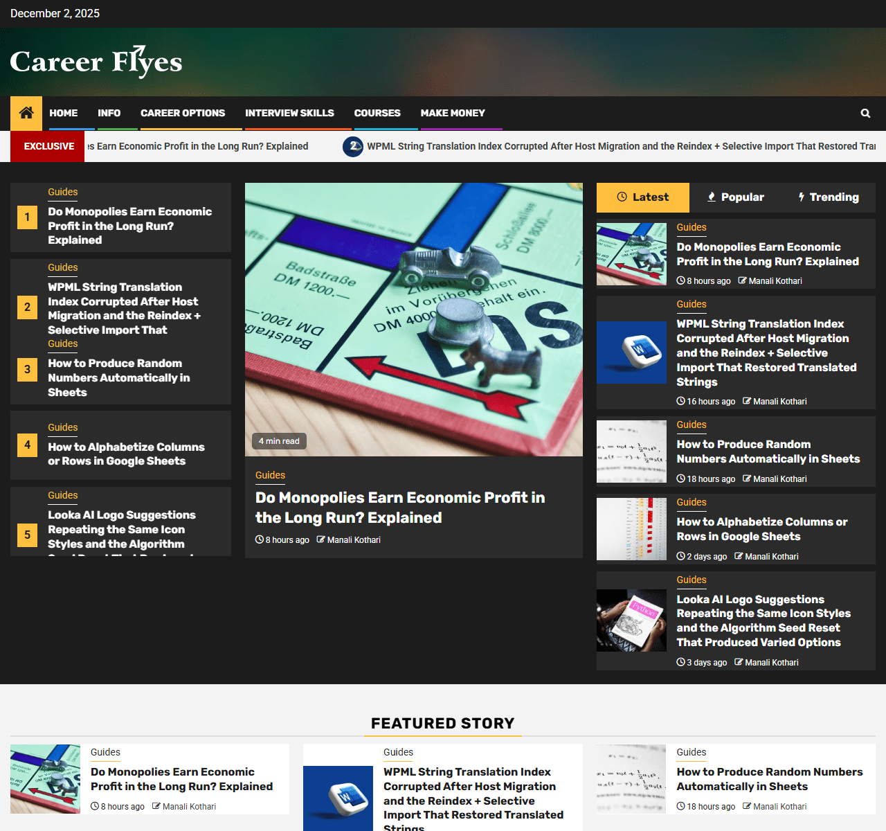Click Manali Kothari author link under main headline

(353, 540)
